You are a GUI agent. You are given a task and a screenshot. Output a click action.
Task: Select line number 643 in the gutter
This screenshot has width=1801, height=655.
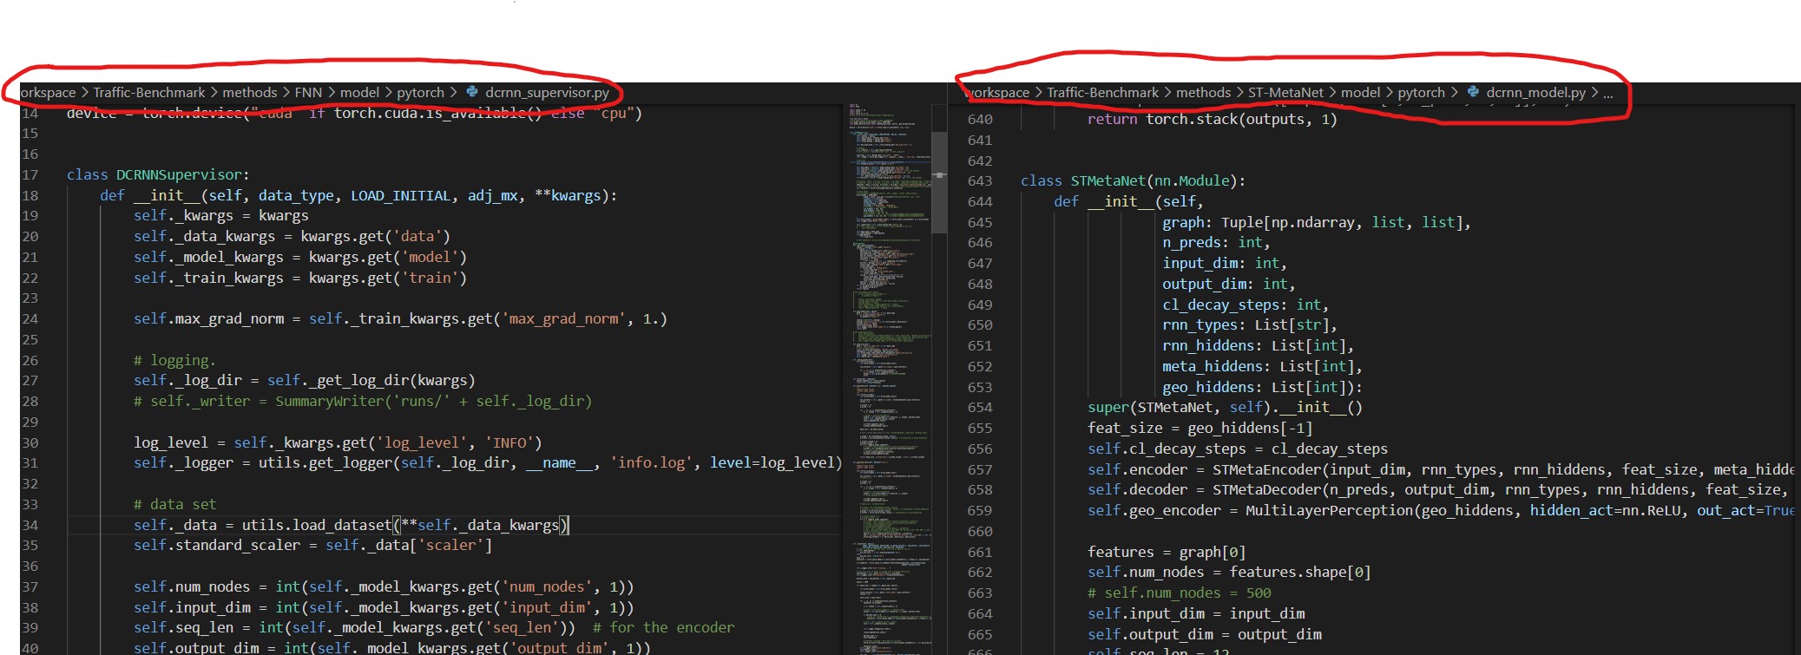click(x=980, y=180)
